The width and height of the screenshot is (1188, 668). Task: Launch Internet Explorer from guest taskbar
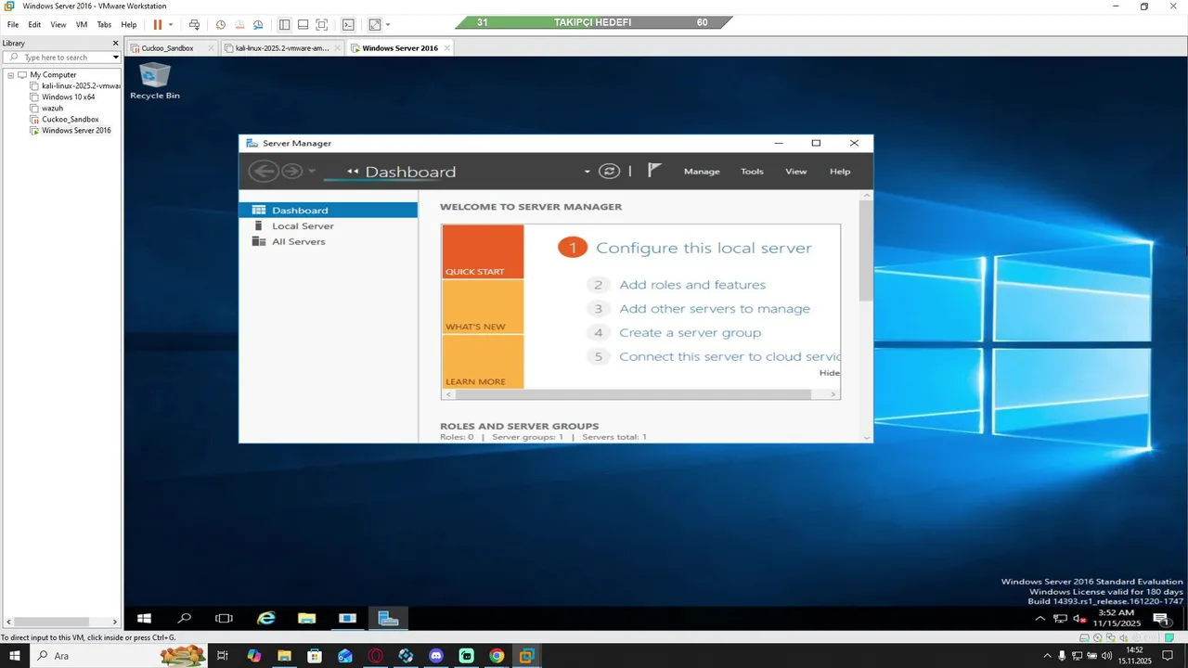[x=266, y=618]
